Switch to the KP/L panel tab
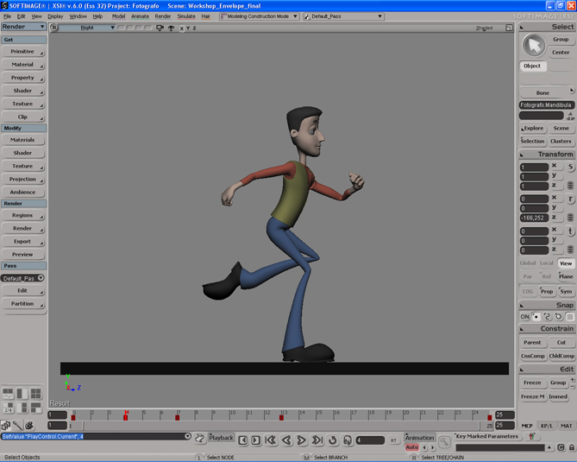 point(547,426)
